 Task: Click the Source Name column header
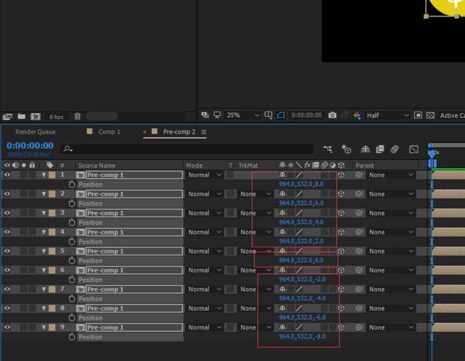tap(97, 165)
